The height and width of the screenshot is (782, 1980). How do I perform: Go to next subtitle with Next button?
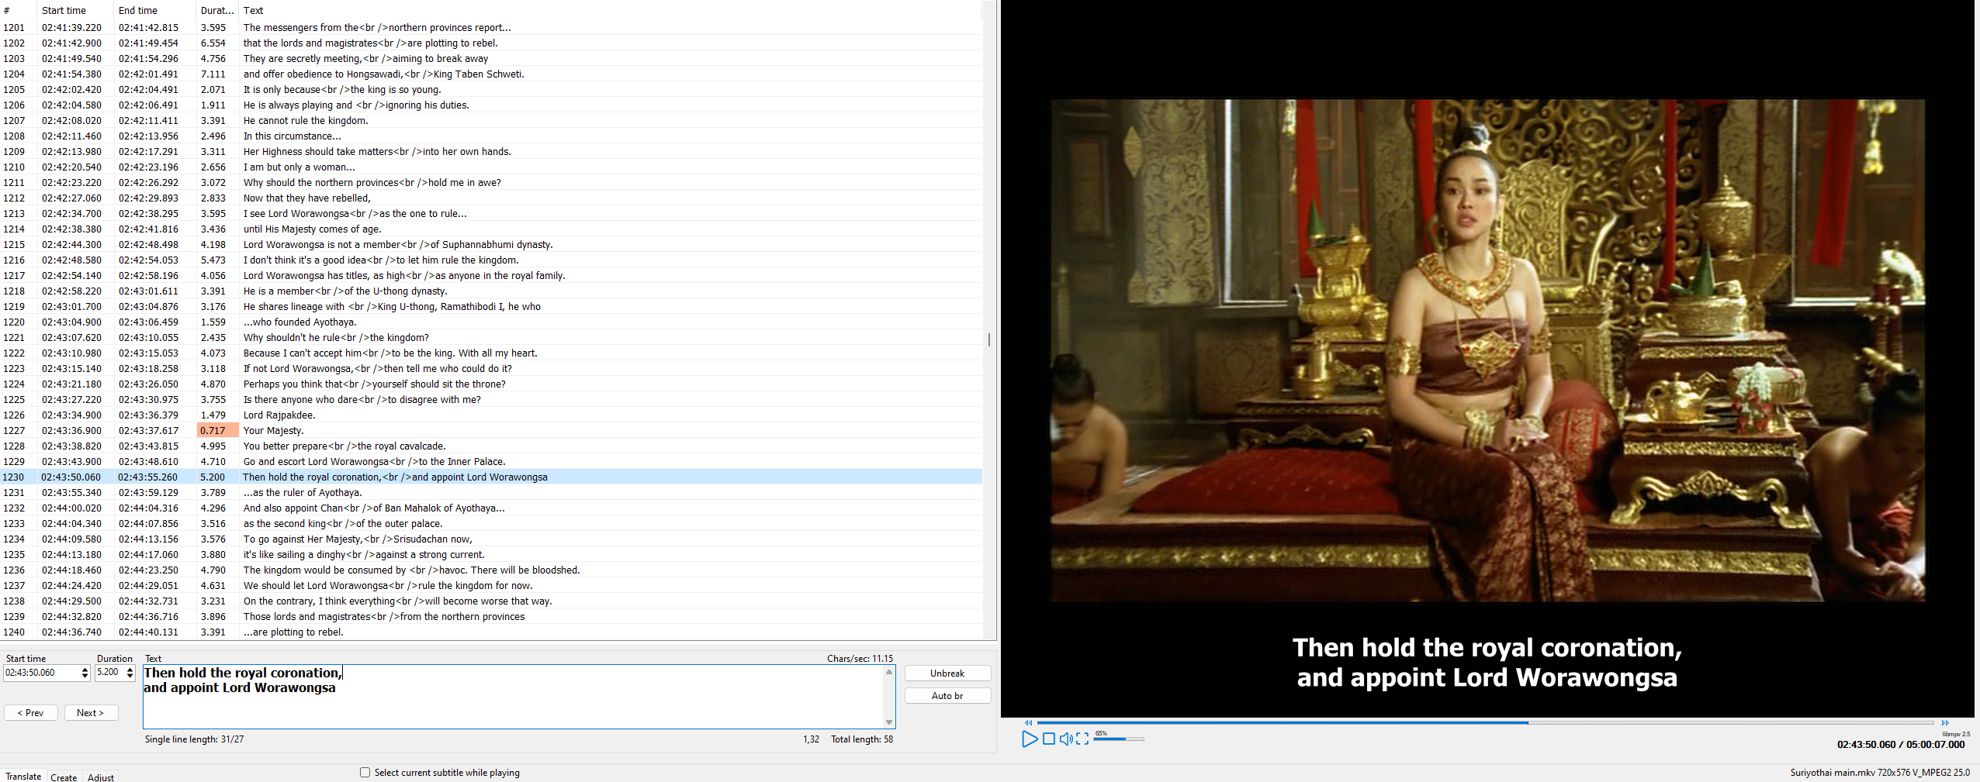[x=91, y=713]
